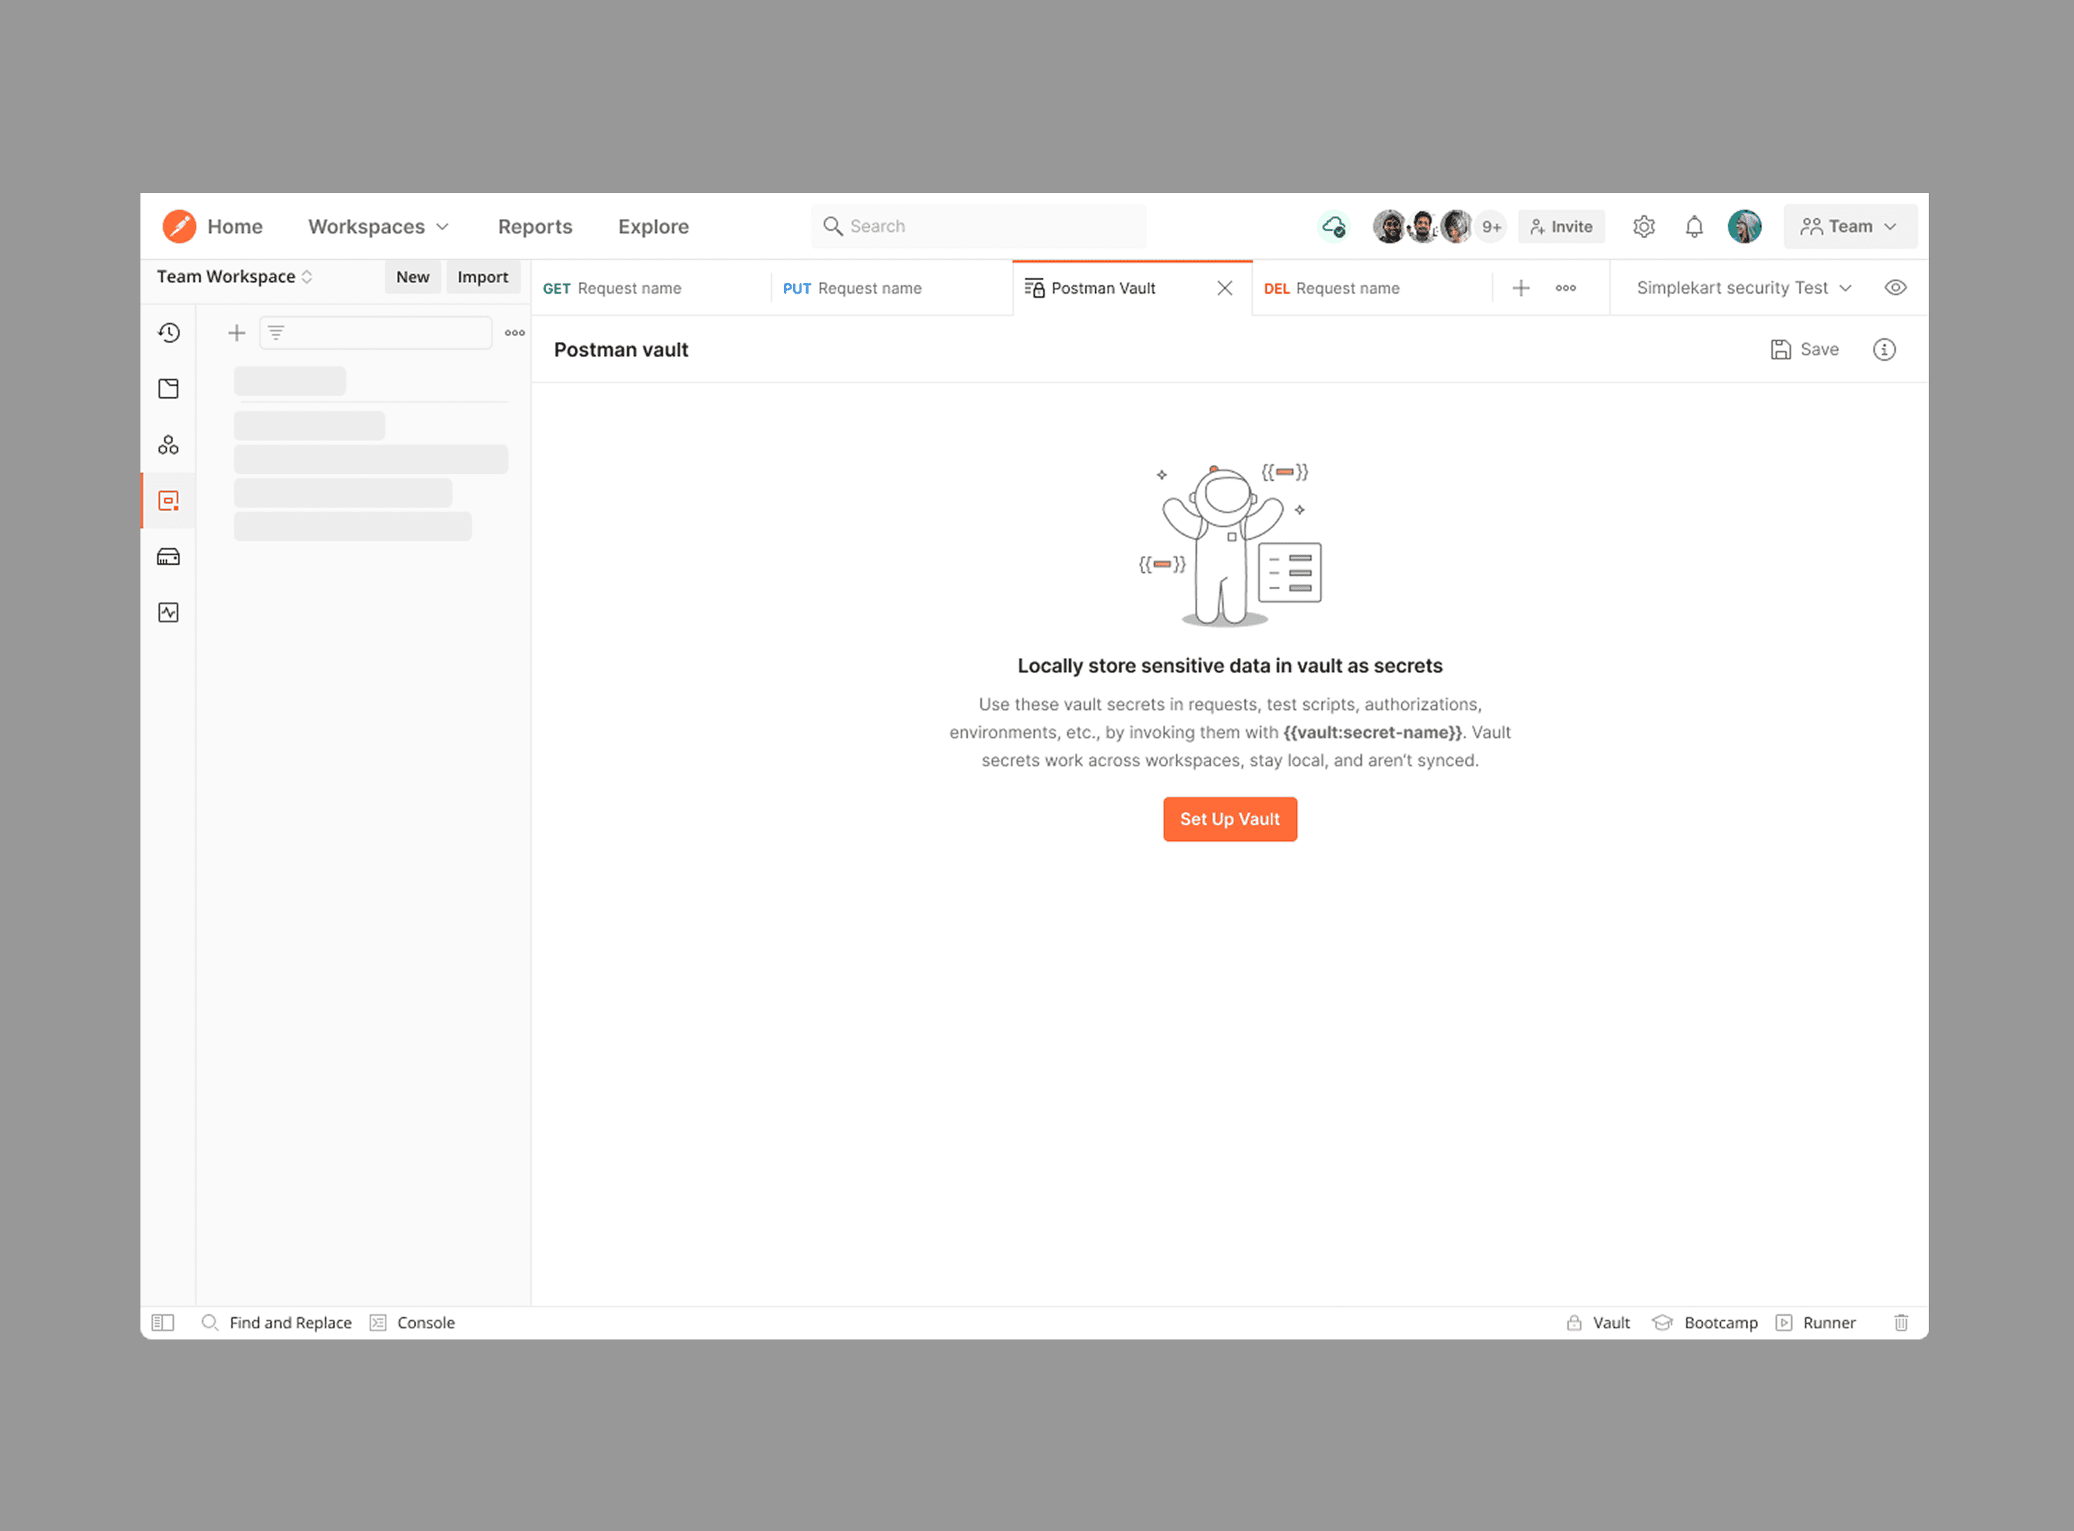2074x1531 pixels.
Task: Open tab bar more options
Action: [x=1567, y=288]
